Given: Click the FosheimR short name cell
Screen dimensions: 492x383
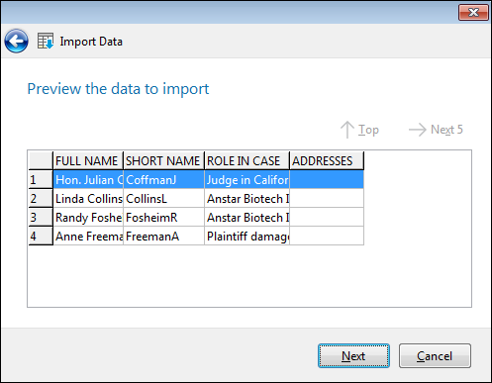Looking at the screenshot, I should coord(164,218).
